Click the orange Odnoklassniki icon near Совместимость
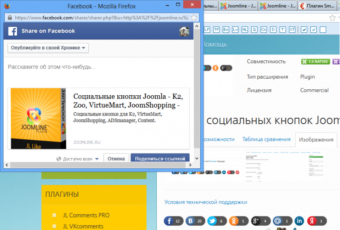Screen dimensions: 340x230 coord(215,68)
